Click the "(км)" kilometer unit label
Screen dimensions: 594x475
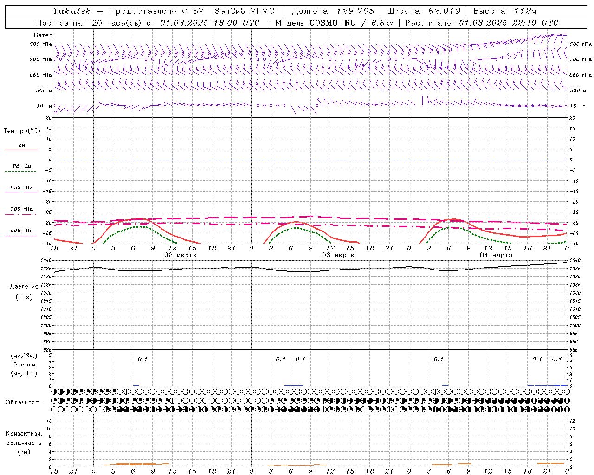pyautogui.click(x=24, y=452)
